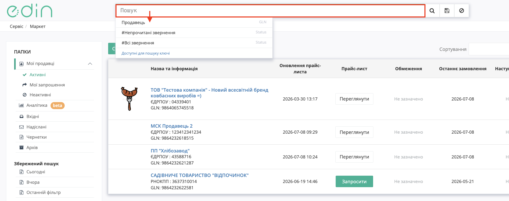Open САДІВНИЧЕ ТОВАРИСТВО "ВІДПОЧИНОК" link
This screenshot has height=201, width=509.
click(200, 175)
